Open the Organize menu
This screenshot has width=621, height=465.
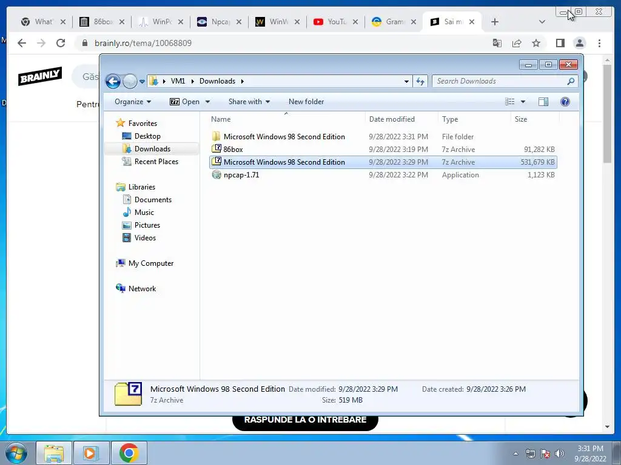coord(133,102)
